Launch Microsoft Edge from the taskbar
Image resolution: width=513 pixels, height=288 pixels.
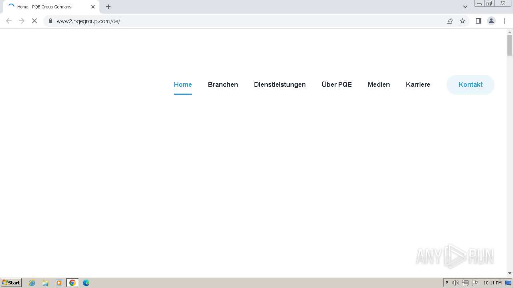86,283
